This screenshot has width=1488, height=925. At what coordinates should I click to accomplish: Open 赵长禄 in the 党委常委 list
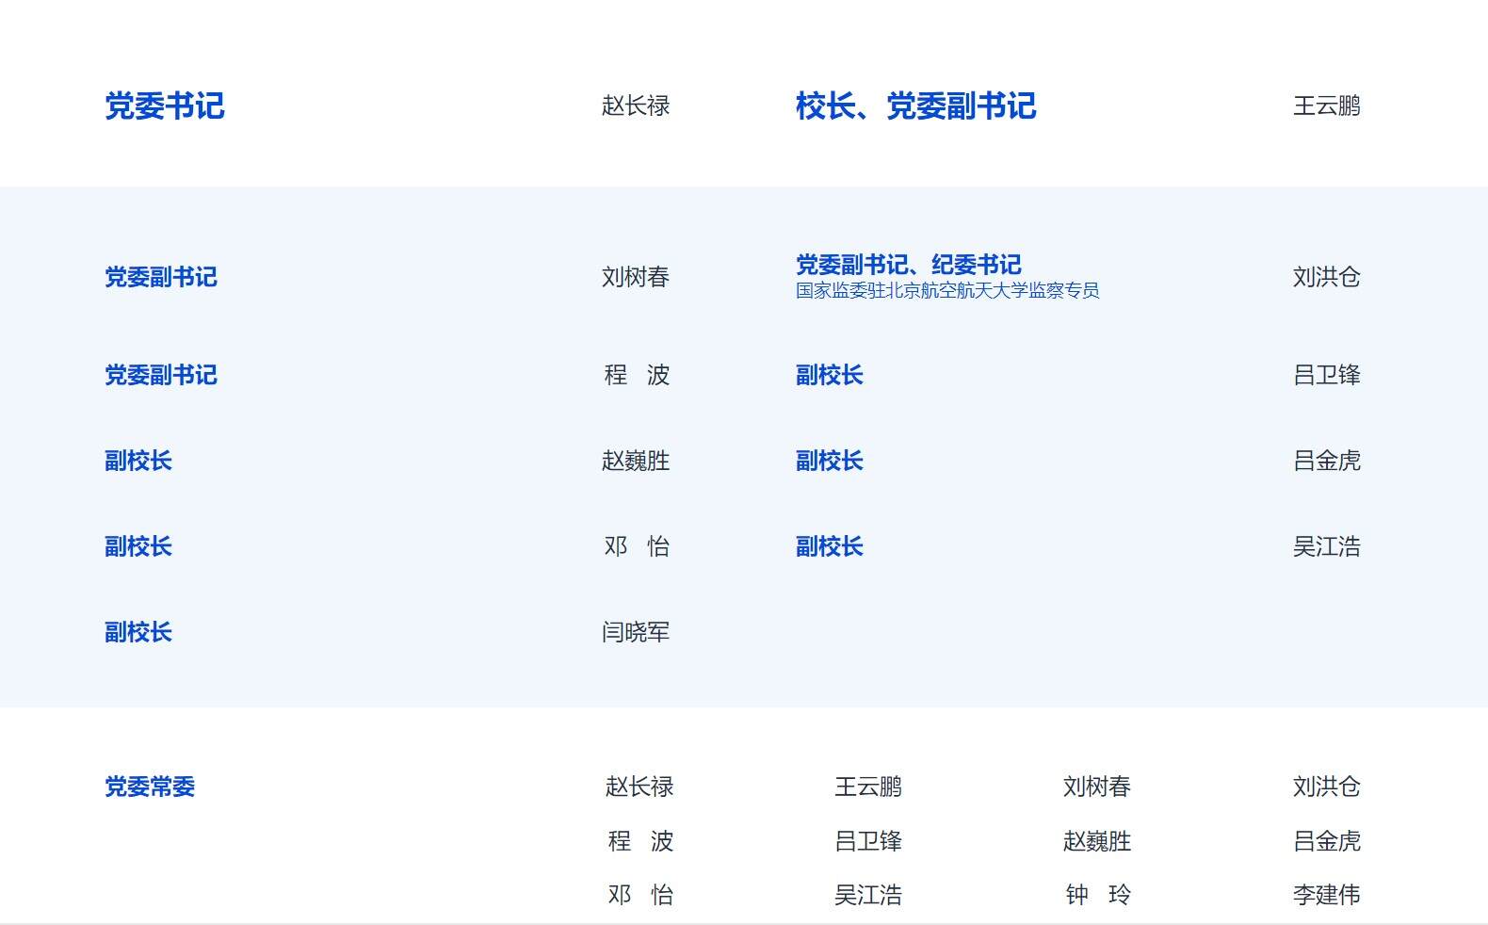(639, 787)
